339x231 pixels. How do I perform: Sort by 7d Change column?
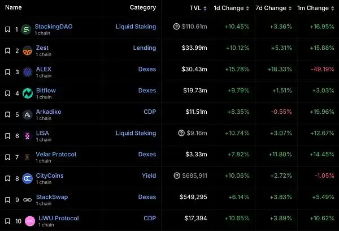tap(271, 8)
